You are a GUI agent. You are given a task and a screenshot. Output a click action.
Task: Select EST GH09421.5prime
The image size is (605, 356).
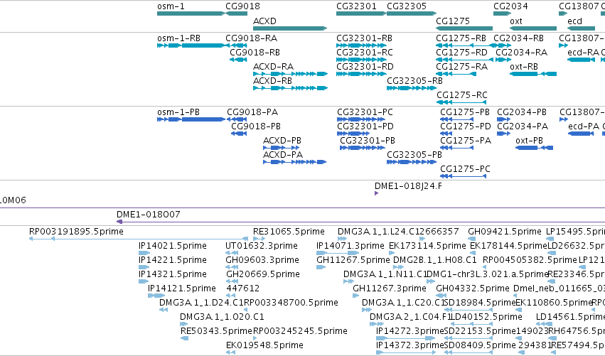click(472, 239)
